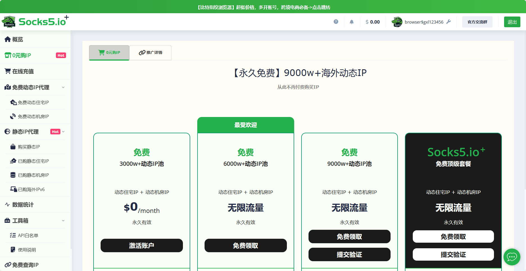Click the 3000w+动态IP池 plan title
The image size is (526, 271).
point(142,164)
